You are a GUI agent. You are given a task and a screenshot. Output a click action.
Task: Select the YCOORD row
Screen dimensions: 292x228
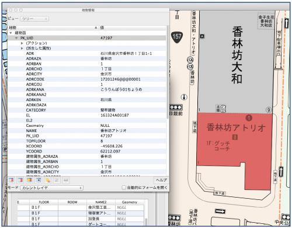pyautogui.click(x=87, y=151)
